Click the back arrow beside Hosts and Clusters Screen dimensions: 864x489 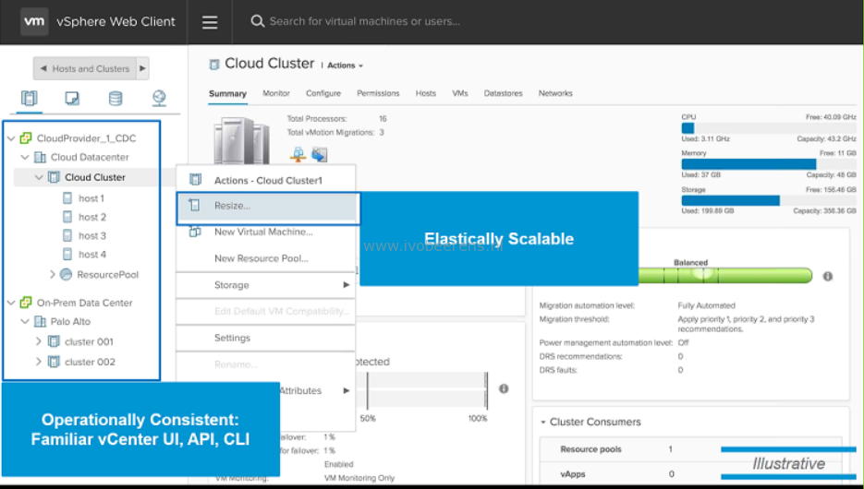pos(43,69)
